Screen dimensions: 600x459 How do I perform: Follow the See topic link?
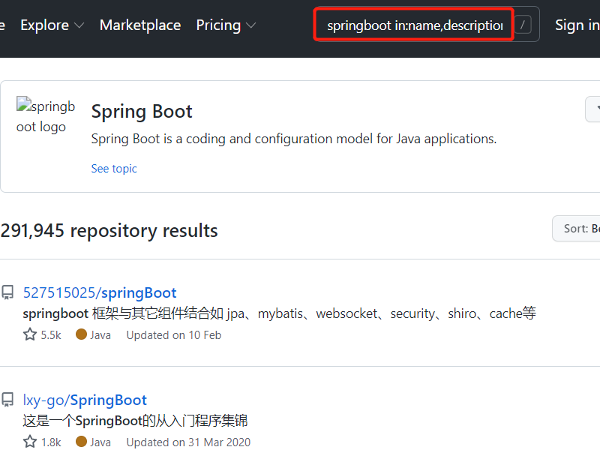pyautogui.click(x=114, y=169)
